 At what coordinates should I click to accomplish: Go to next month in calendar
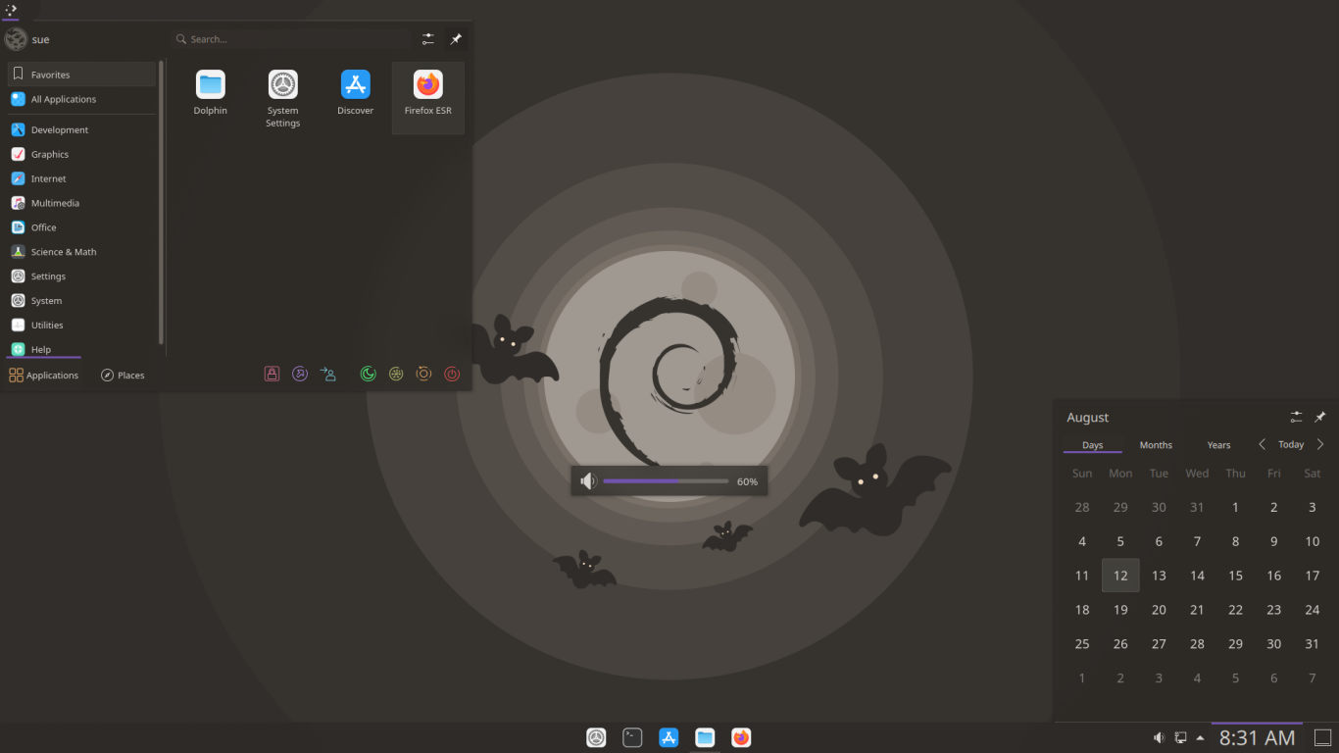tap(1320, 444)
